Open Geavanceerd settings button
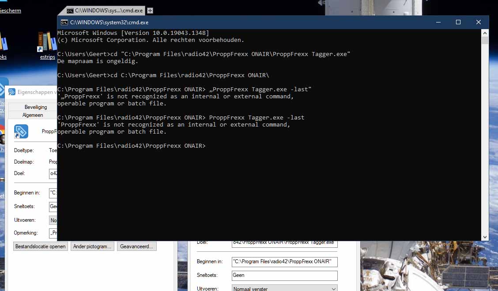 coord(136,246)
